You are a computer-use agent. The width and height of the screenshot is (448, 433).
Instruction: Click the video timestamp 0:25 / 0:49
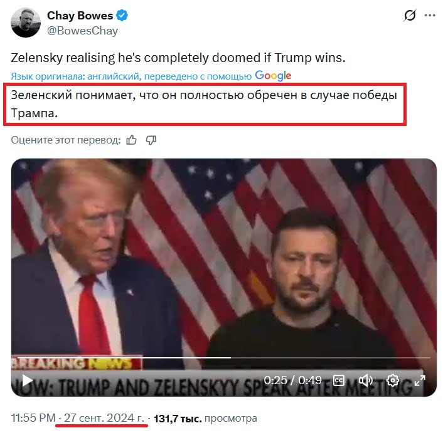pyautogui.click(x=292, y=380)
